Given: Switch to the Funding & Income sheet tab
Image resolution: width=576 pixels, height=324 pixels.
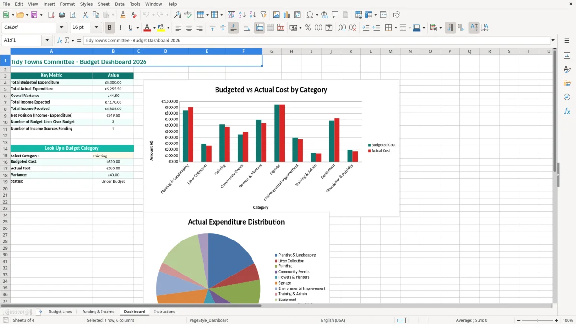Looking at the screenshot, I should point(98,312).
